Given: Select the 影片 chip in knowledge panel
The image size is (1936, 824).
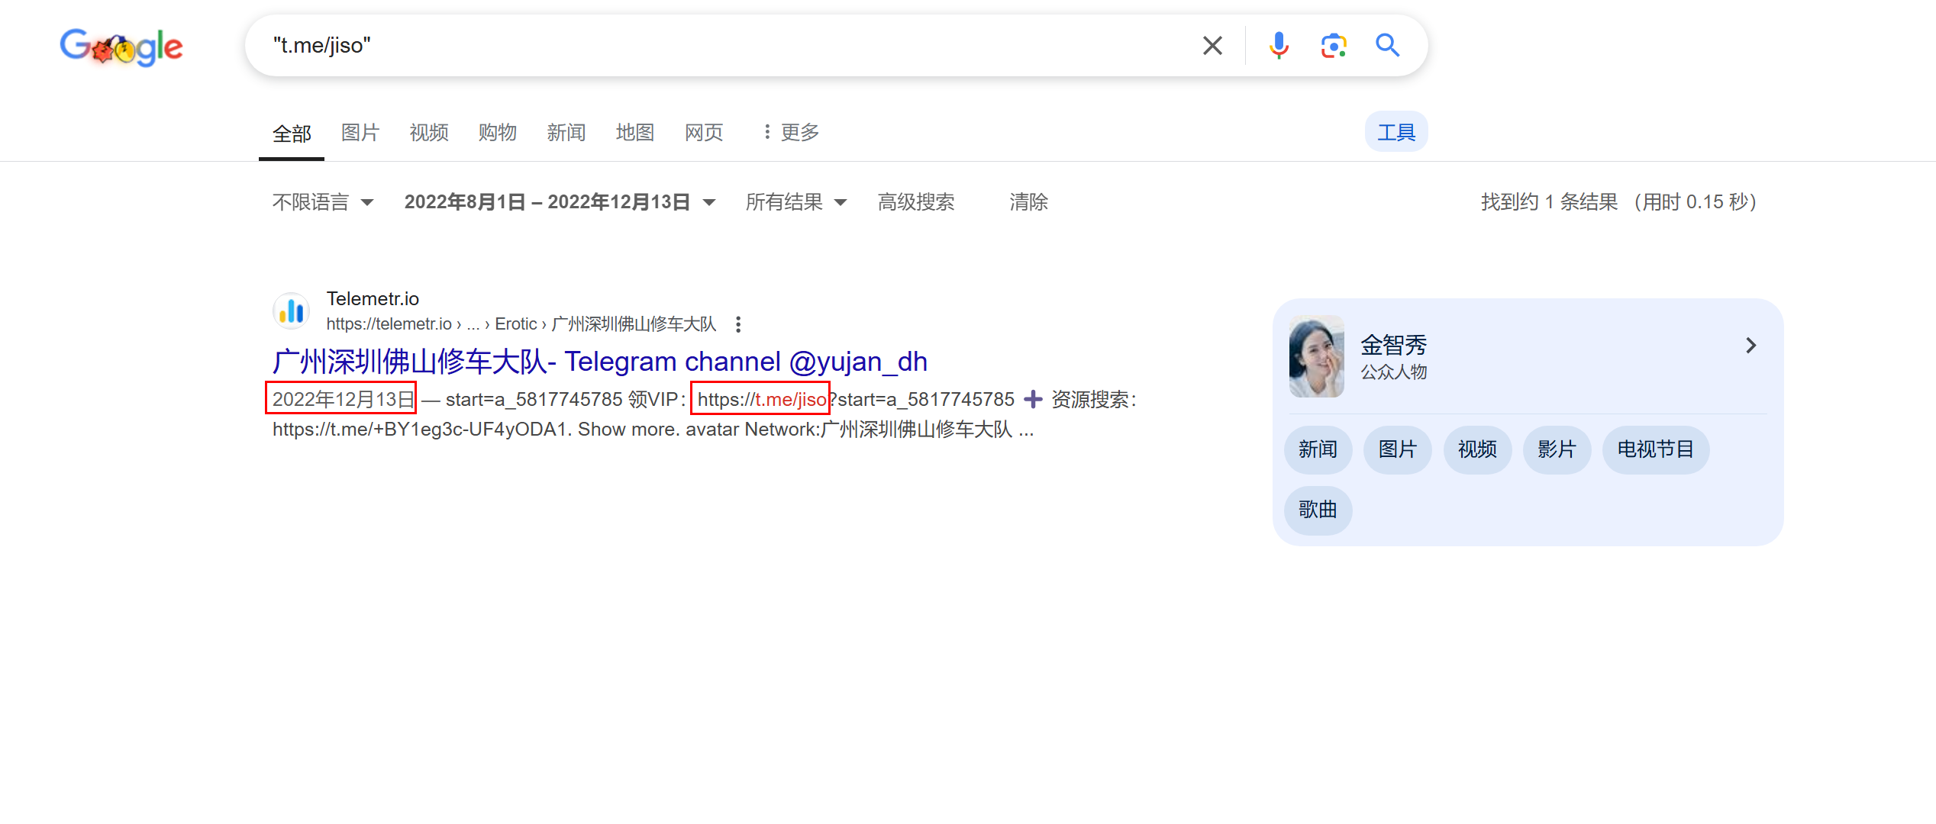Looking at the screenshot, I should pos(1556,449).
